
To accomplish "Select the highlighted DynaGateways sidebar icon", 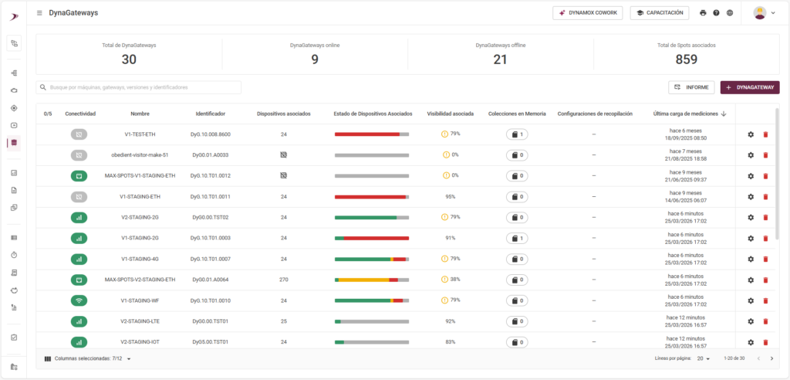I will [14, 143].
